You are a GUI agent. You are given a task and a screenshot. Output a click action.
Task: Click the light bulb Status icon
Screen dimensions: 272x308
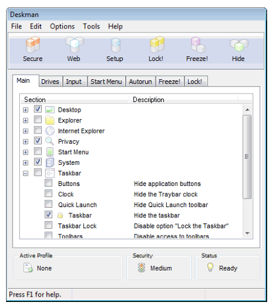pyautogui.click(x=210, y=267)
